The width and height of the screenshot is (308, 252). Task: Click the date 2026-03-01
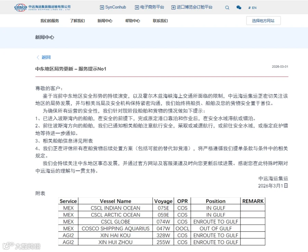(x=280, y=67)
